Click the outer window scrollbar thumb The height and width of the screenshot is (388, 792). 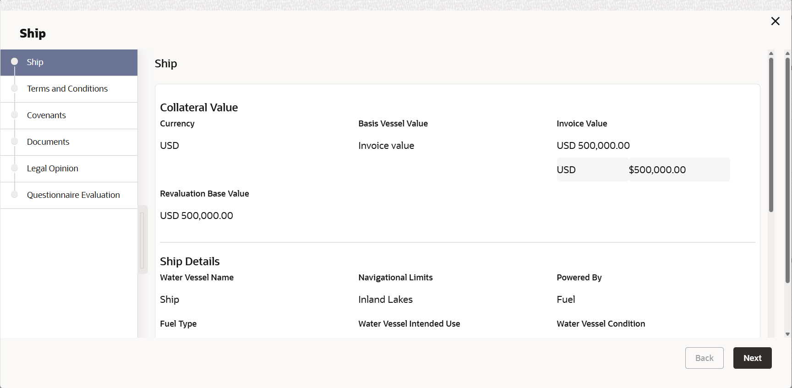(x=787, y=169)
